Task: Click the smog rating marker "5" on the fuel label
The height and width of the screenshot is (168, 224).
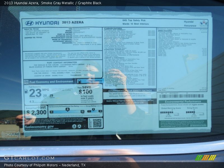Action: point(93,109)
